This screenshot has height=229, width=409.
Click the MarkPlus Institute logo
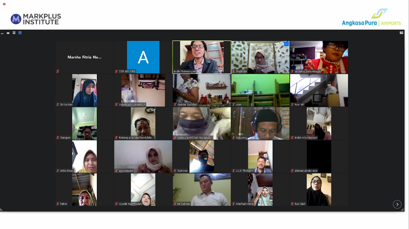(36, 19)
